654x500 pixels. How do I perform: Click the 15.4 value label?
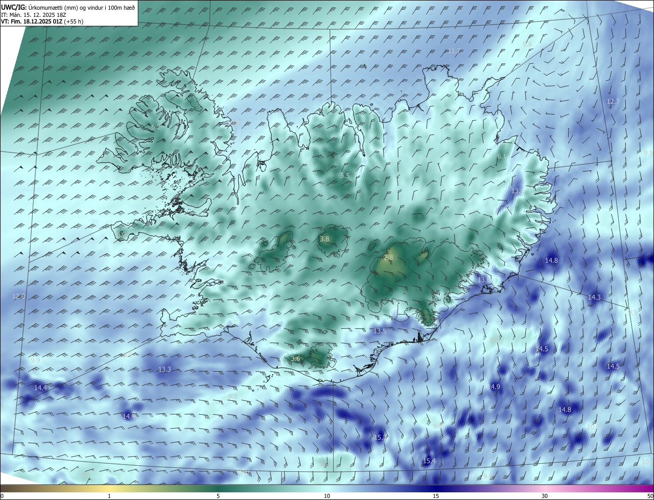429,461
